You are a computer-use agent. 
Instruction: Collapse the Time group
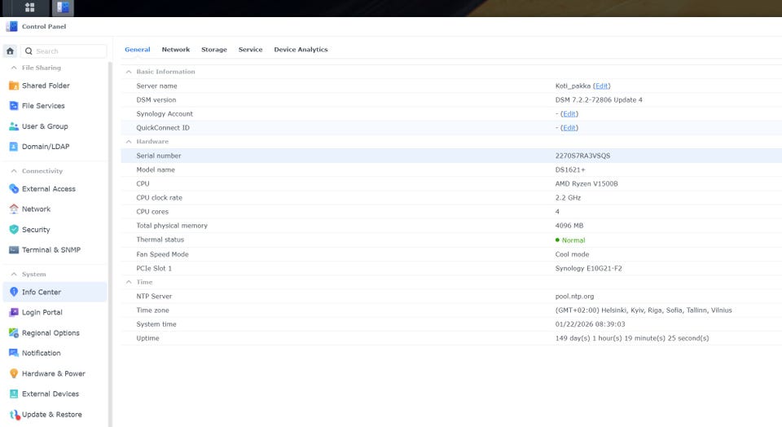[129, 282]
